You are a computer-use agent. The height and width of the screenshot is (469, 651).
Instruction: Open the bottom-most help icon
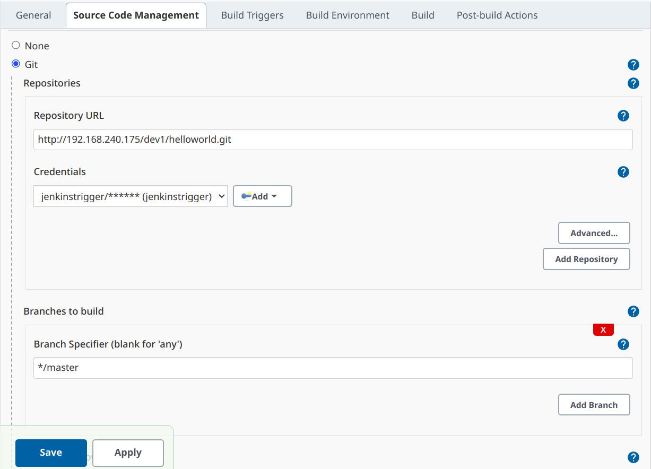633,457
